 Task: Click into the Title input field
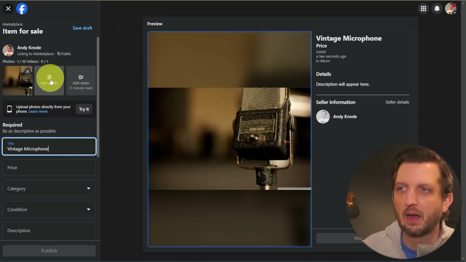coord(49,146)
